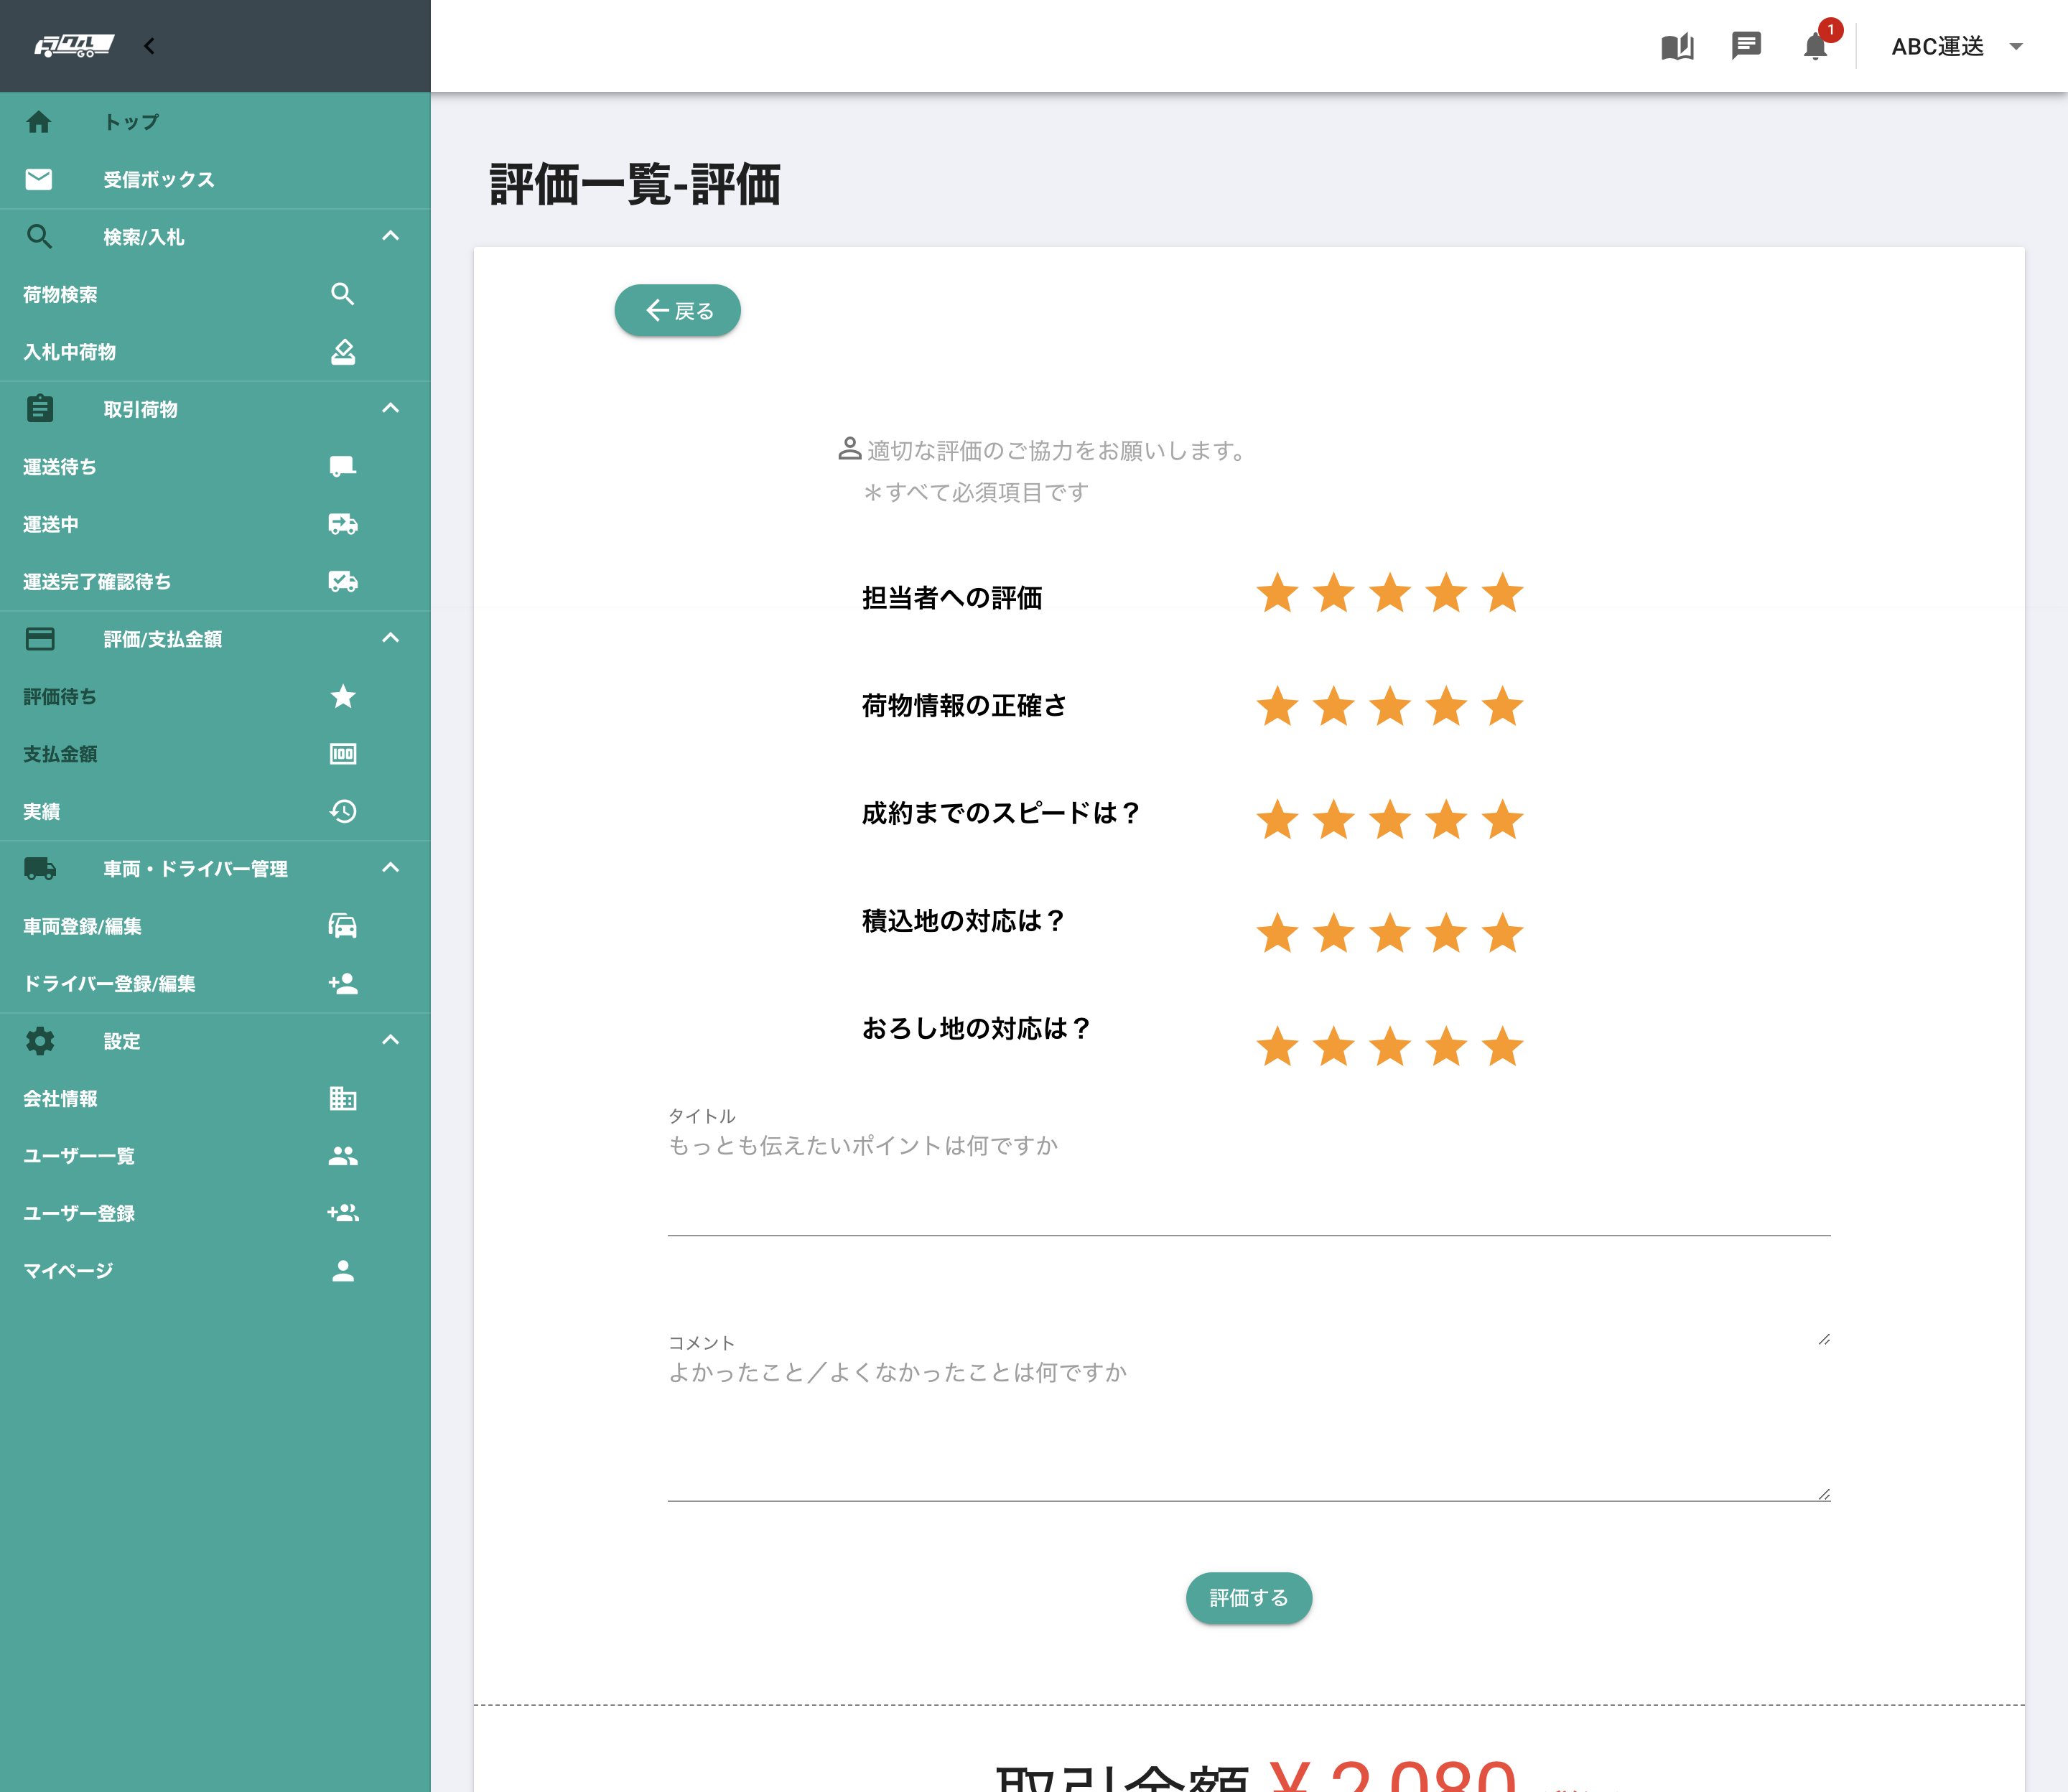Open the manual book icon
The width and height of the screenshot is (2068, 1792).
point(1677,47)
